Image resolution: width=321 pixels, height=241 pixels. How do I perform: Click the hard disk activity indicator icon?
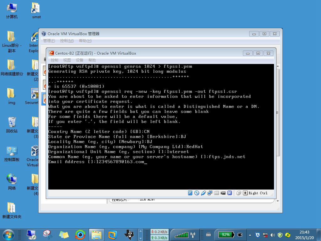pyautogui.click(x=190, y=193)
